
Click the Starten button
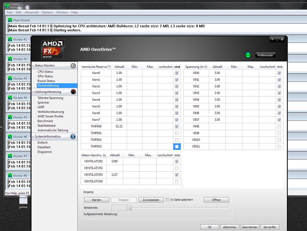pos(96,200)
